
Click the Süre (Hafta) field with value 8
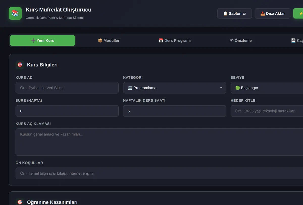[x=67, y=111]
